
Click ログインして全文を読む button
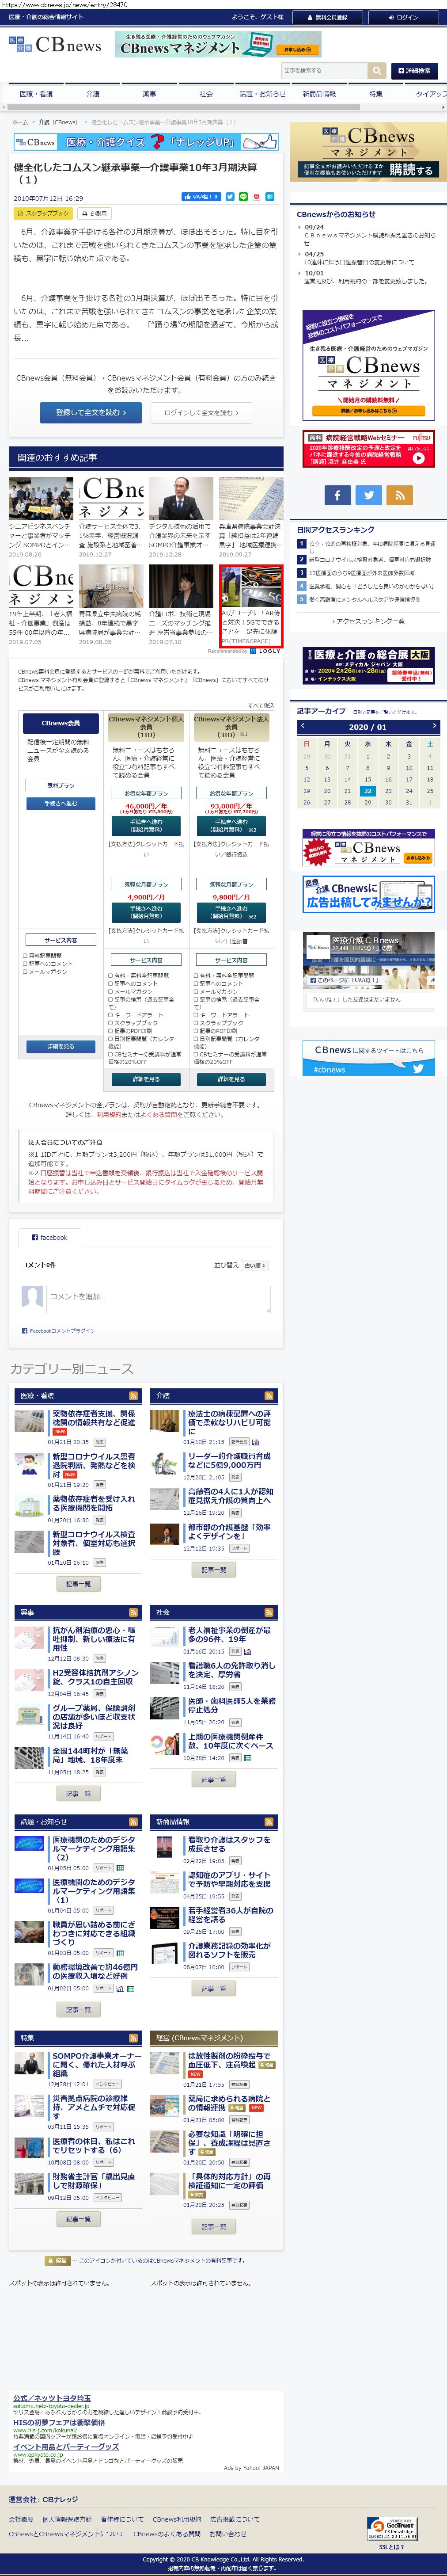click(200, 412)
